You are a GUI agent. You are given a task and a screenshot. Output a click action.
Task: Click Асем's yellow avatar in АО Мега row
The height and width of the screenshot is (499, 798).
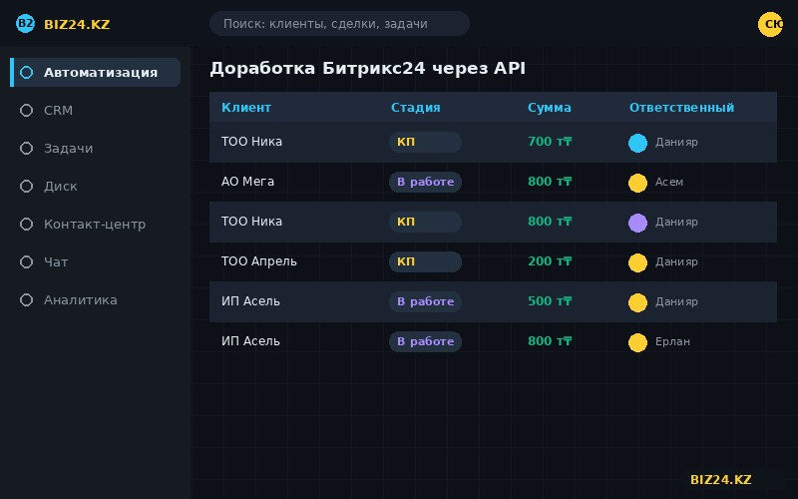637,183
